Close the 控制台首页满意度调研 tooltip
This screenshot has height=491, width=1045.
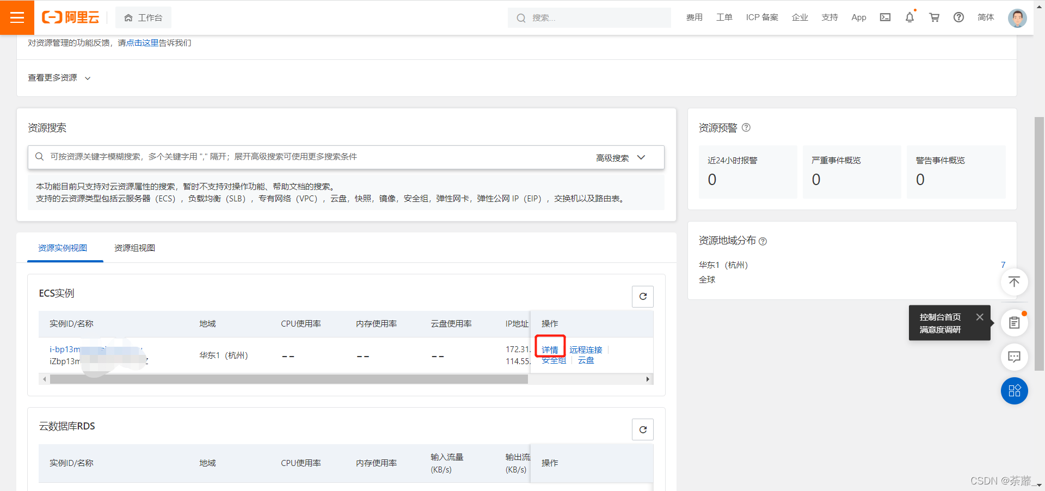[x=979, y=317]
